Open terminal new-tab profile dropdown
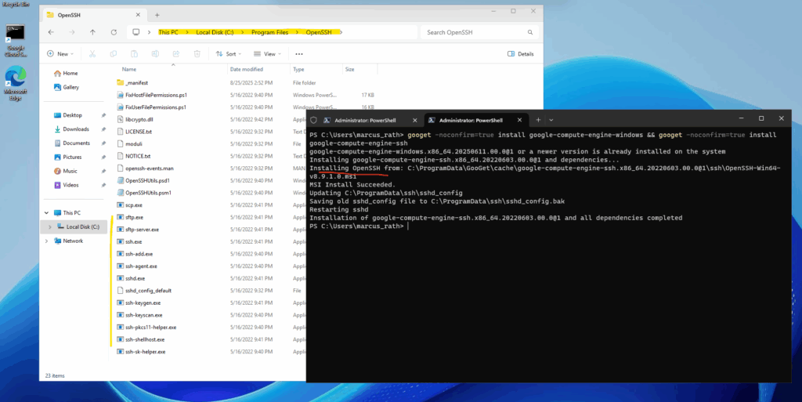This screenshot has height=402, width=802. 551,120
